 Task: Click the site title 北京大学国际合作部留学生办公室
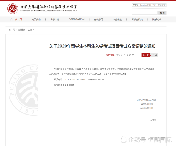pyautogui.click(x=48, y=7)
